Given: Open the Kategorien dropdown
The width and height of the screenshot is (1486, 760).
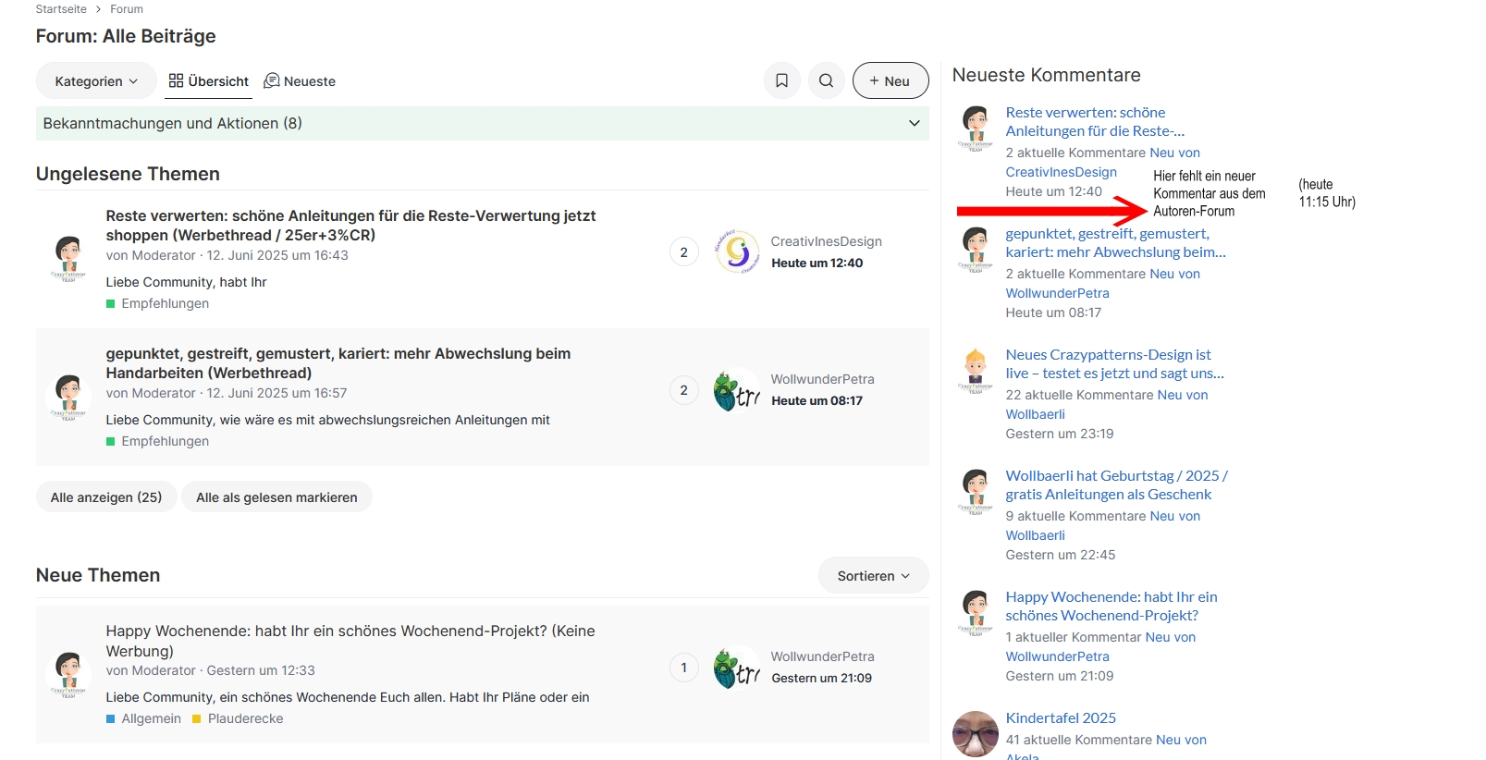Looking at the screenshot, I should click(96, 81).
